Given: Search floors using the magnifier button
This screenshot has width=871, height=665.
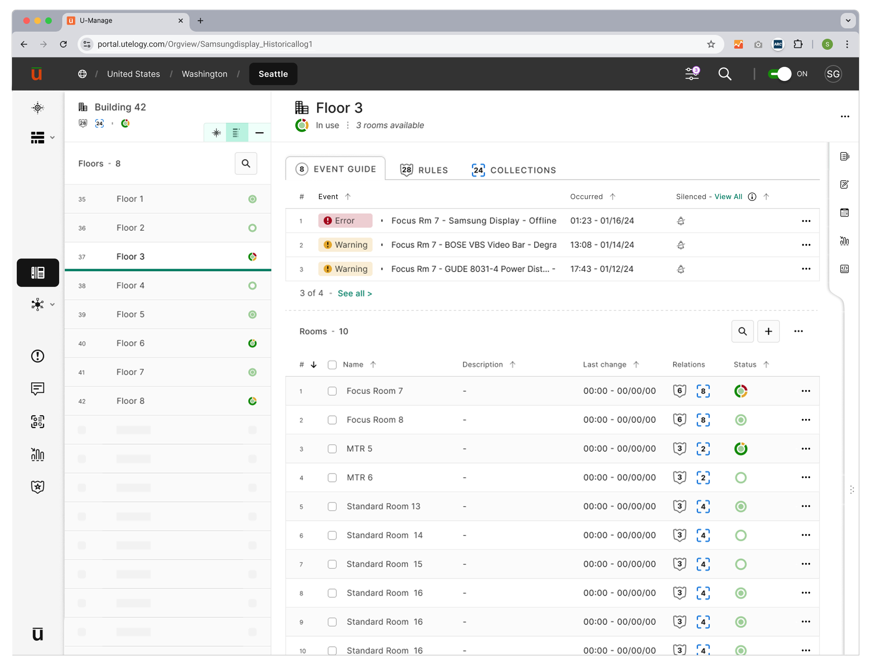Looking at the screenshot, I should point(246,164).
